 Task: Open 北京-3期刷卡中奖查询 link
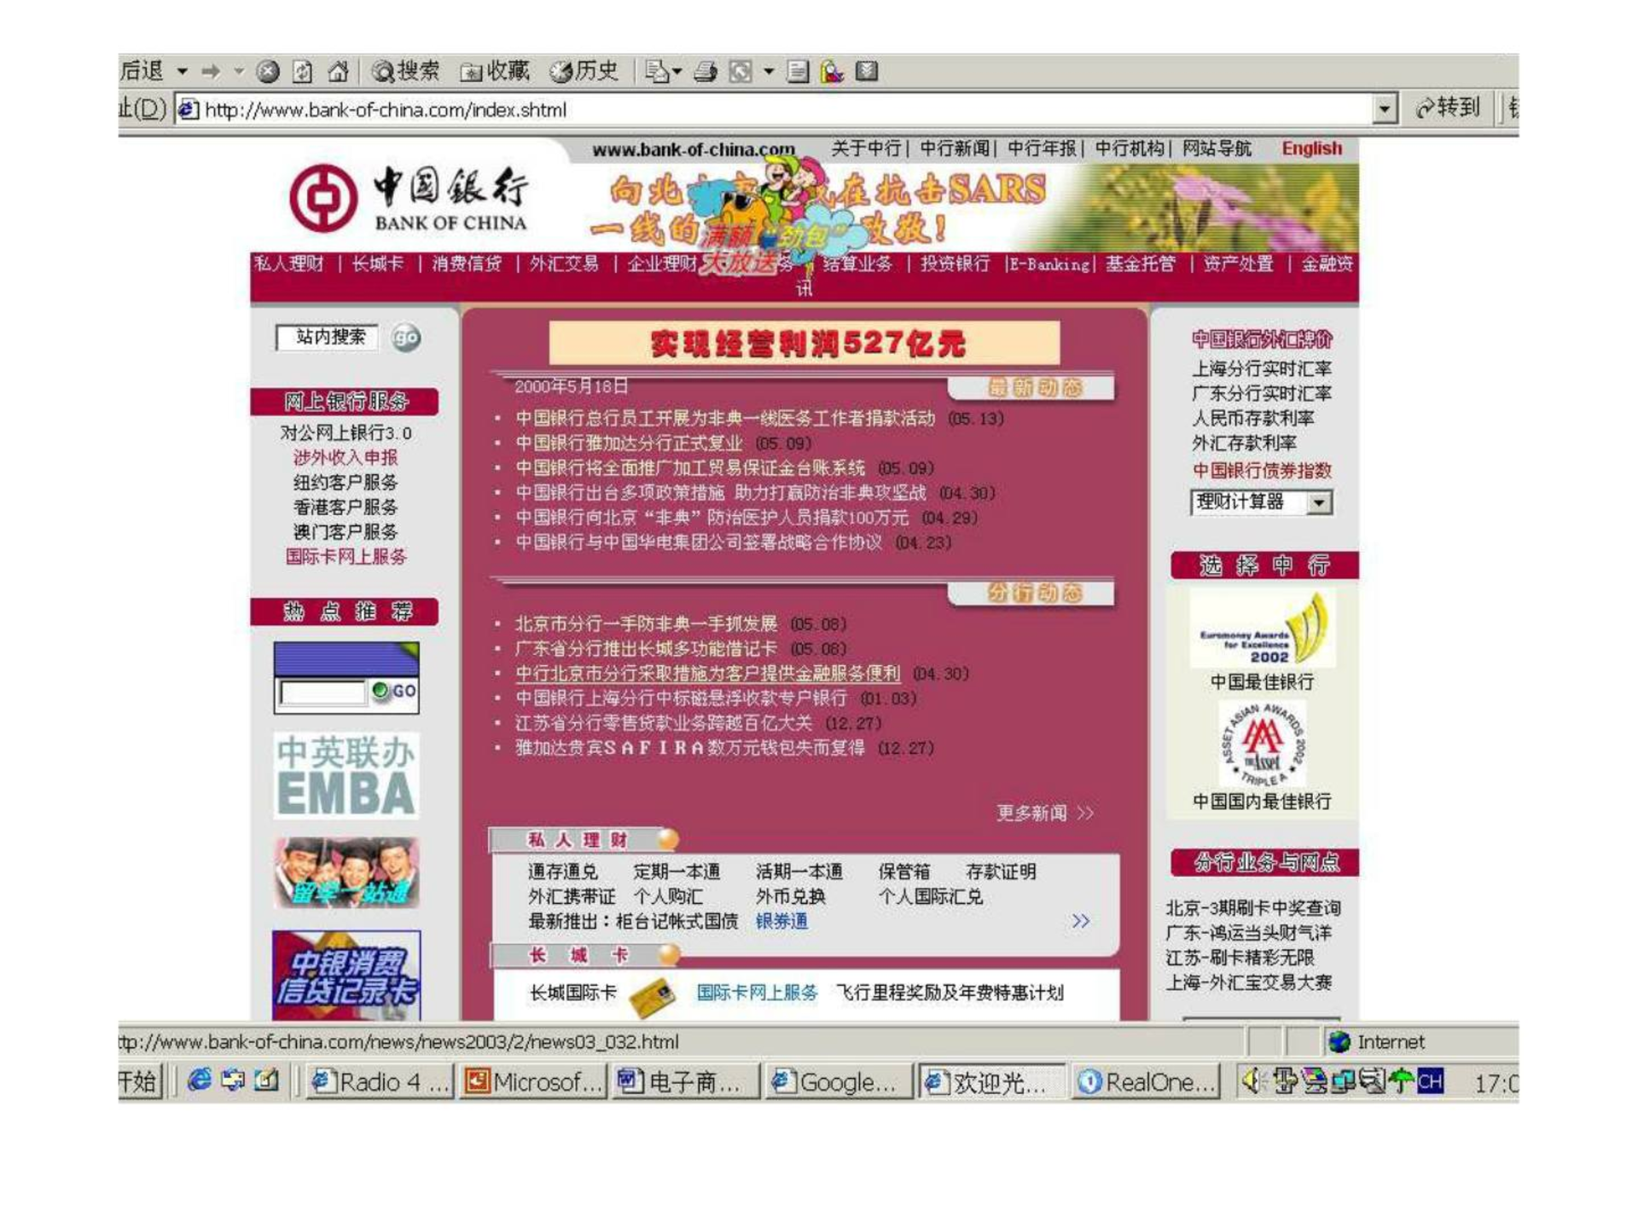1252,908
